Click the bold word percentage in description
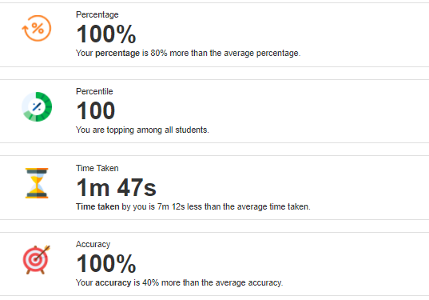Screen dimensions: 429x300 coord(117,53)
